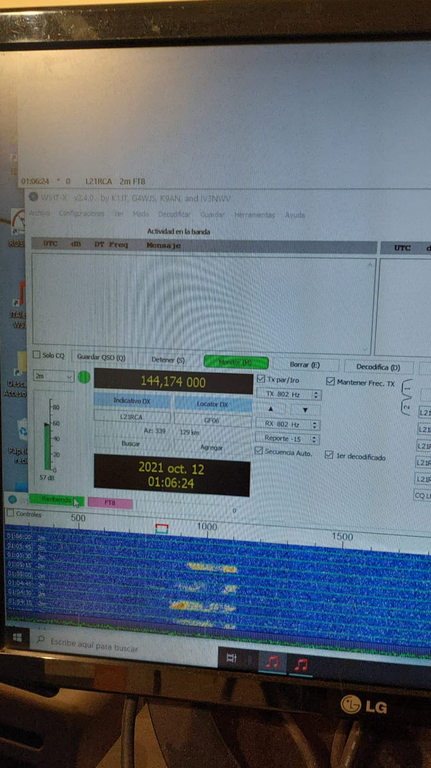
Task: Uncheck Mantener Frec. TX checkbox
Action: [330, 381]
